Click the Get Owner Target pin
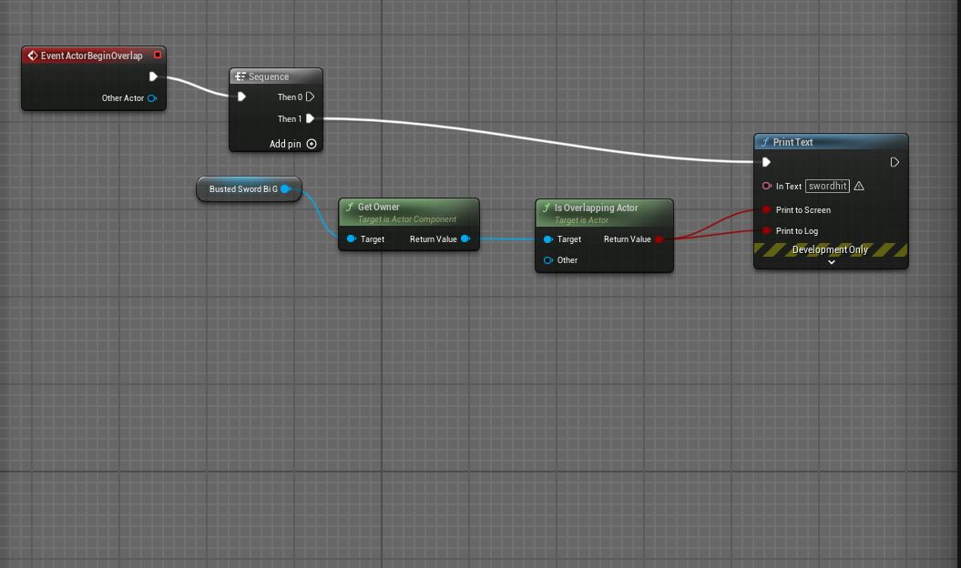 click(352, 239)
